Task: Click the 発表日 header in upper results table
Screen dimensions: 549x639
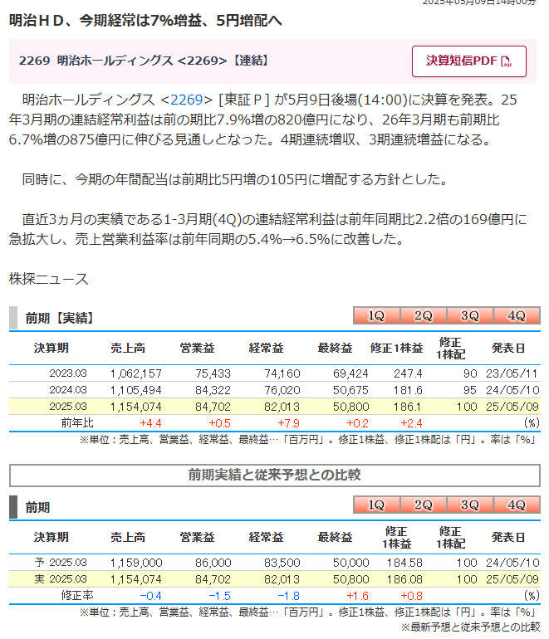Action: (507, 348)
